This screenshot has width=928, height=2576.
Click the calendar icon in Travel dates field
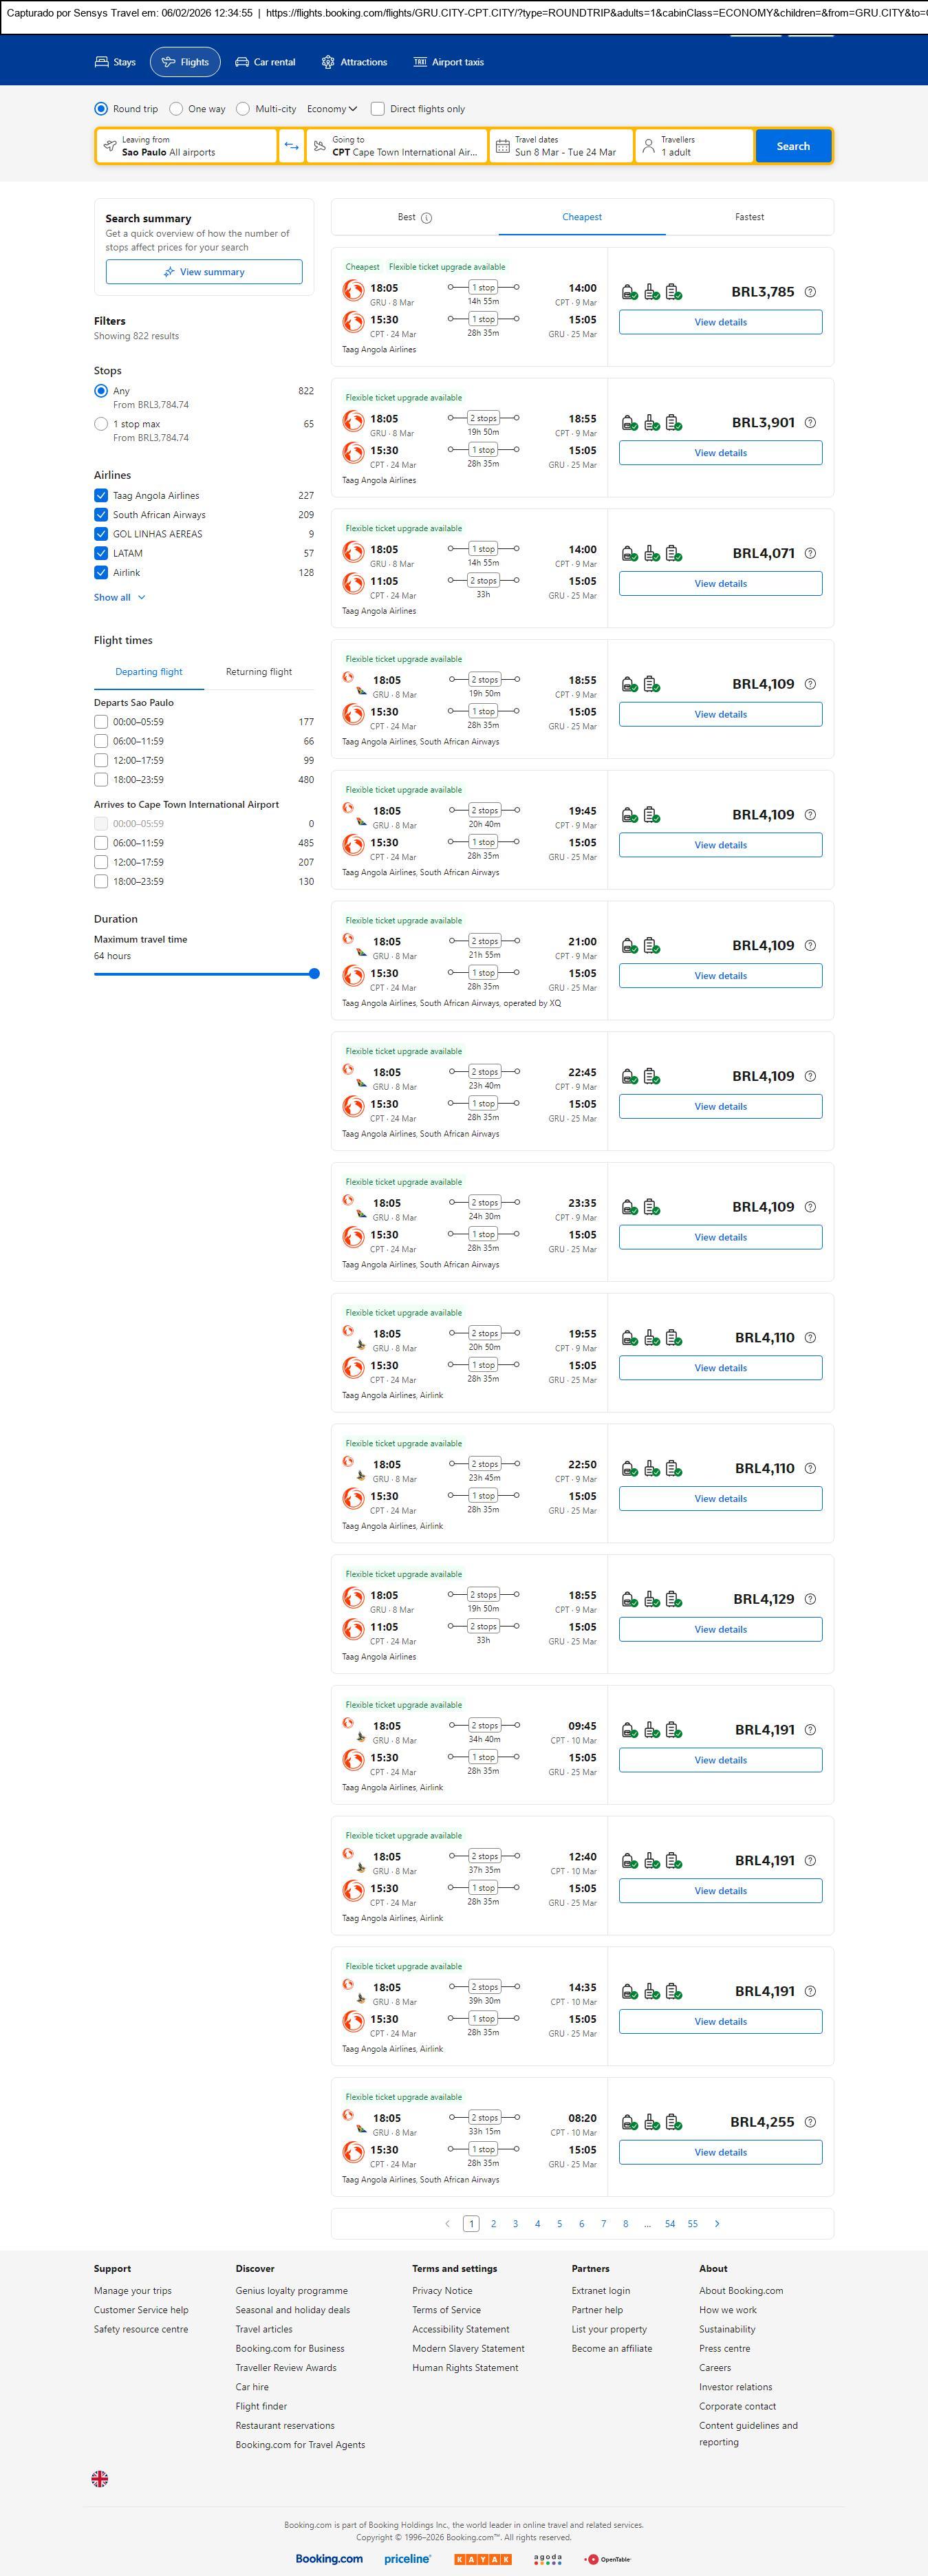(503, 146)
